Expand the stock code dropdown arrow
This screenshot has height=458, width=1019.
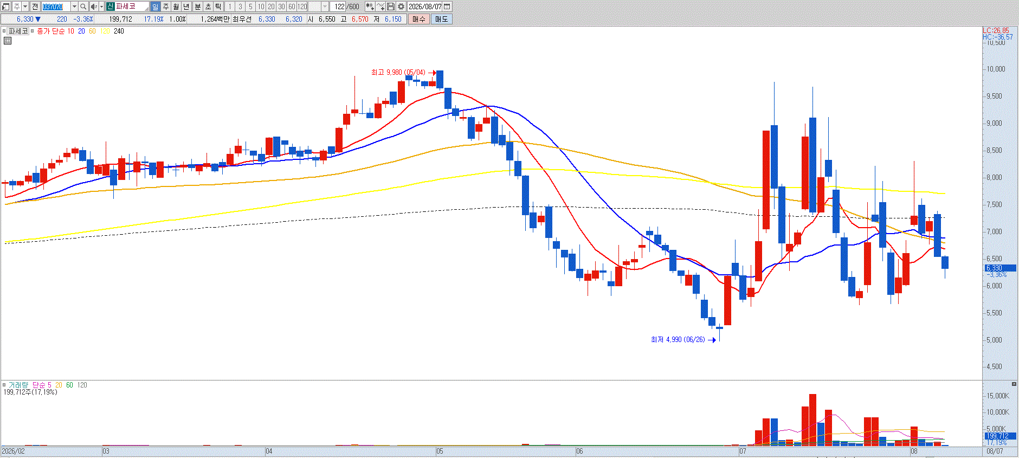[74, 7]
